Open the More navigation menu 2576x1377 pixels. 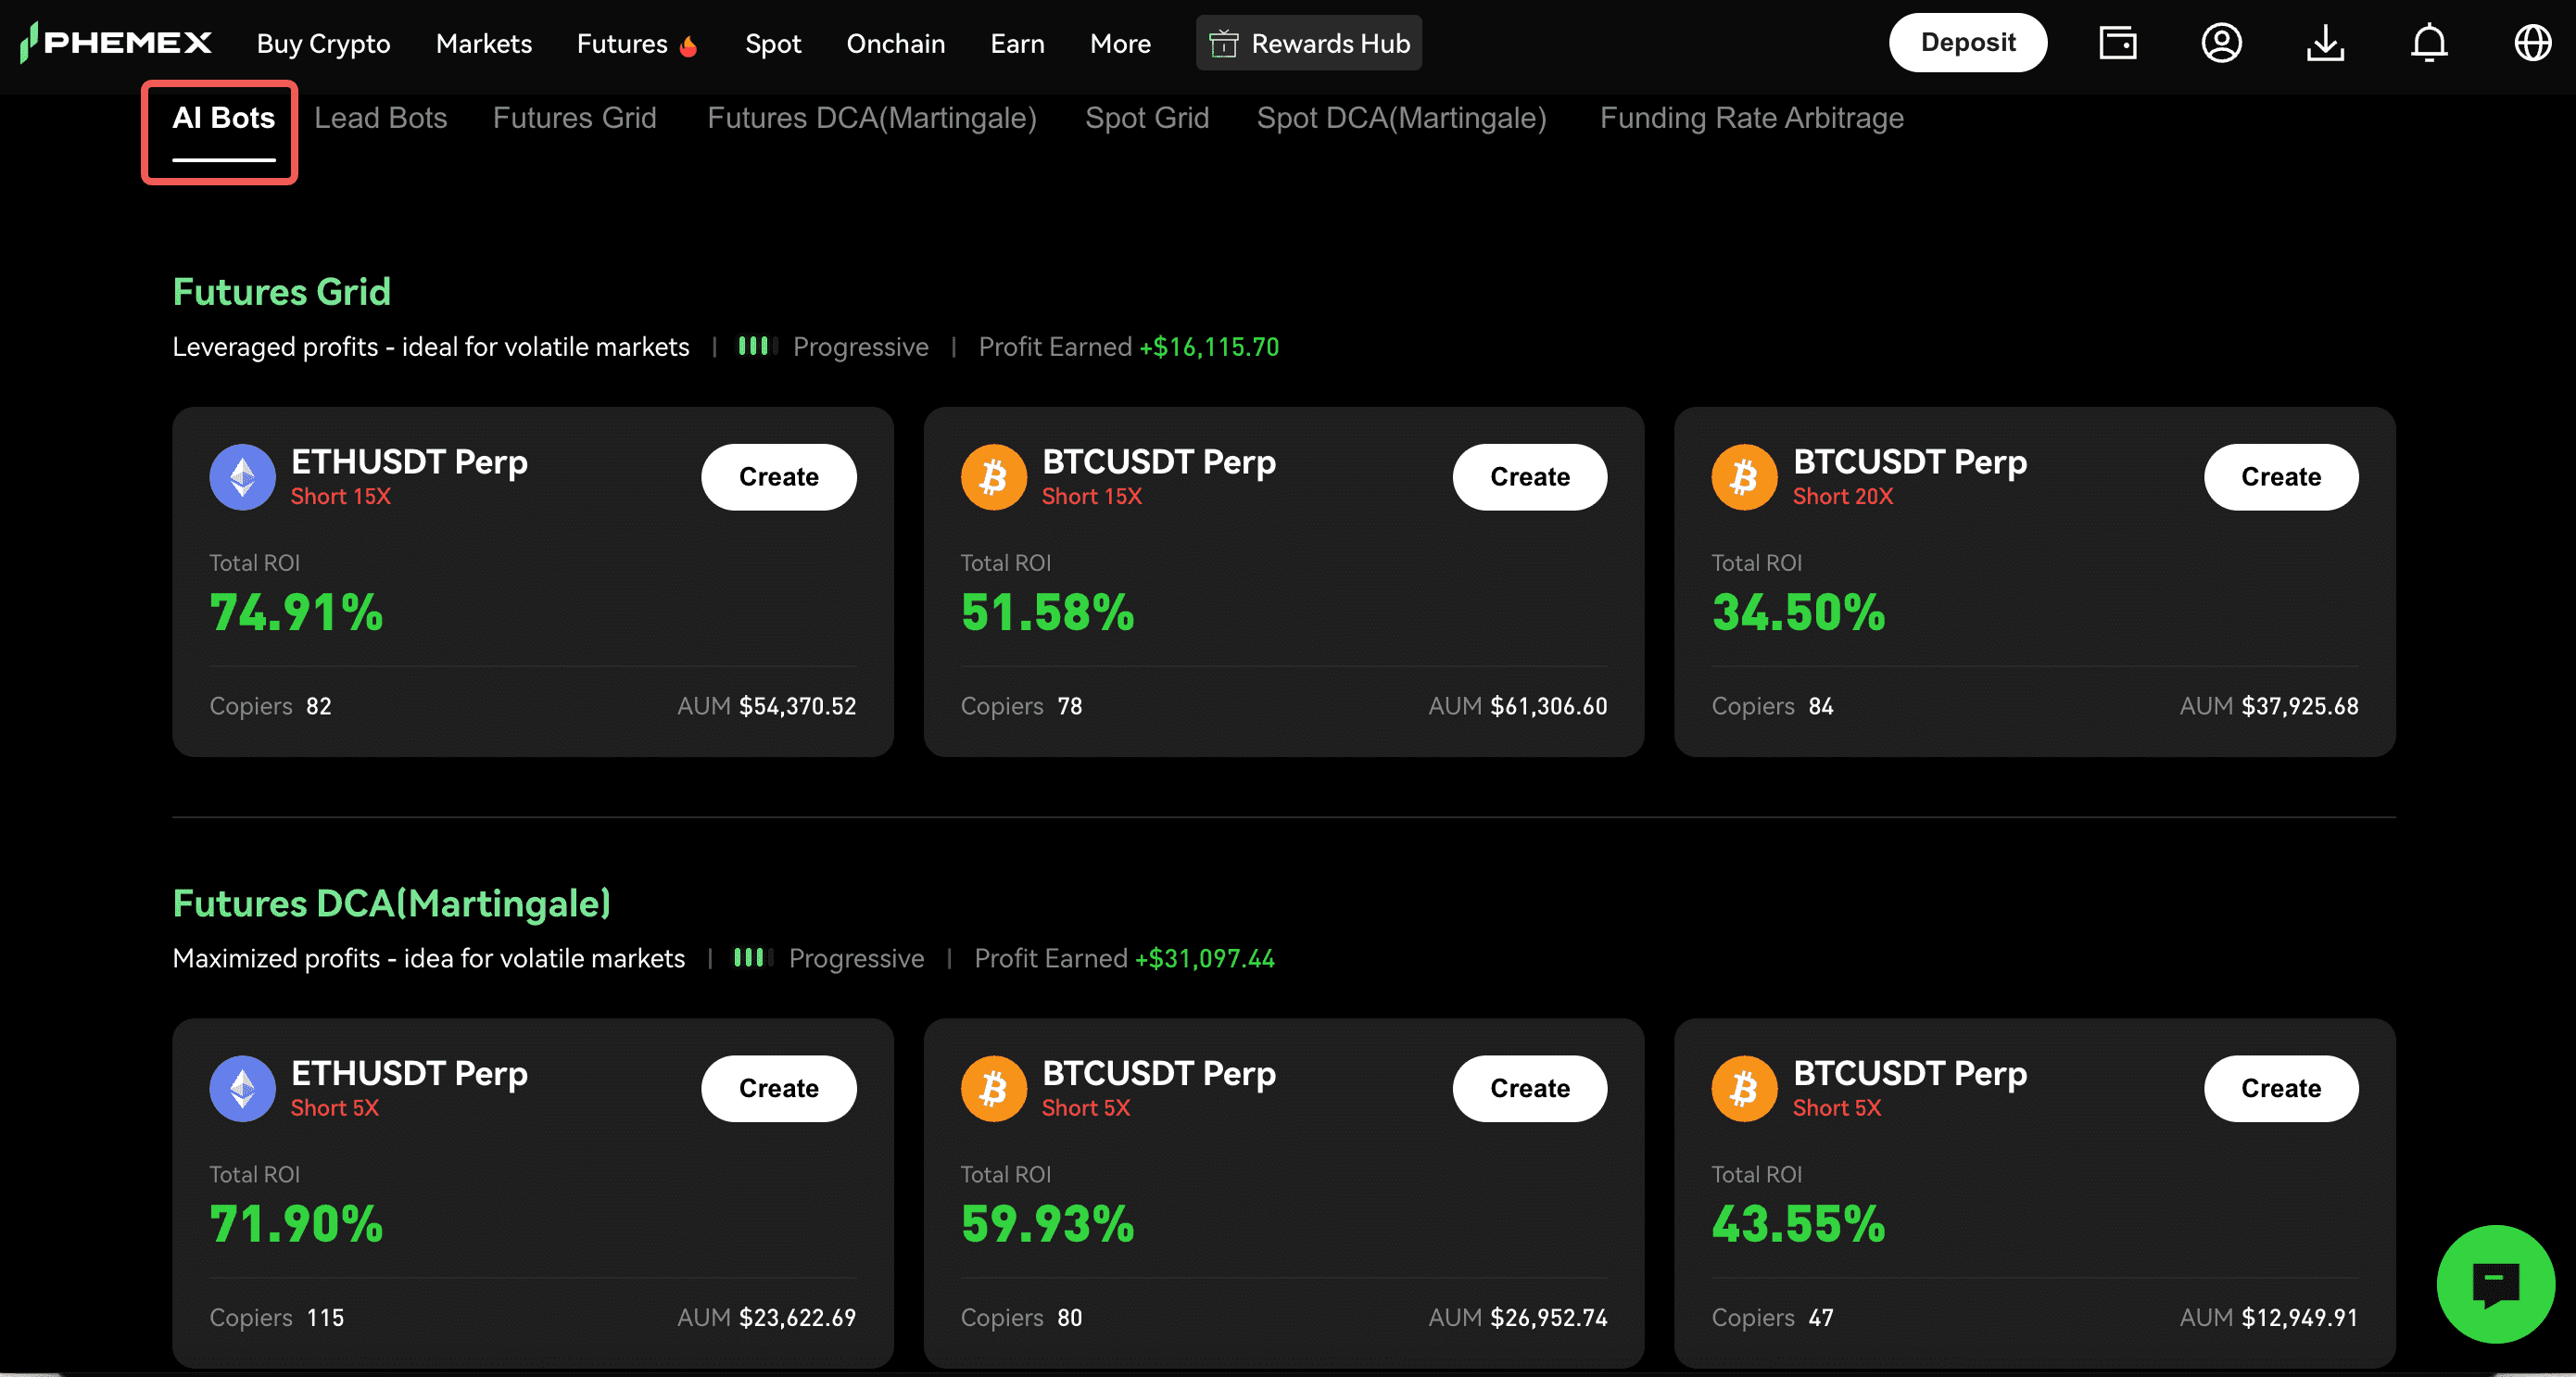(1120, 43)
